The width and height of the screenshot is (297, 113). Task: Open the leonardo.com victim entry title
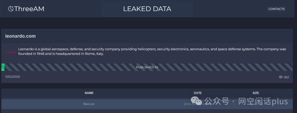[20, 36]
